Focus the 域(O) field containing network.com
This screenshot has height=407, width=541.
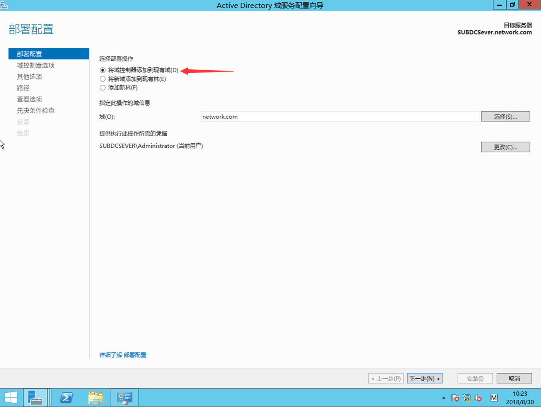point(340,116)
